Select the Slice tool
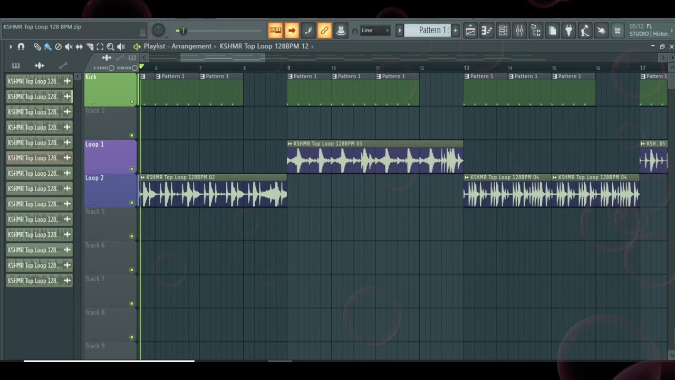 pyautogui.click(x=90, y=46)
